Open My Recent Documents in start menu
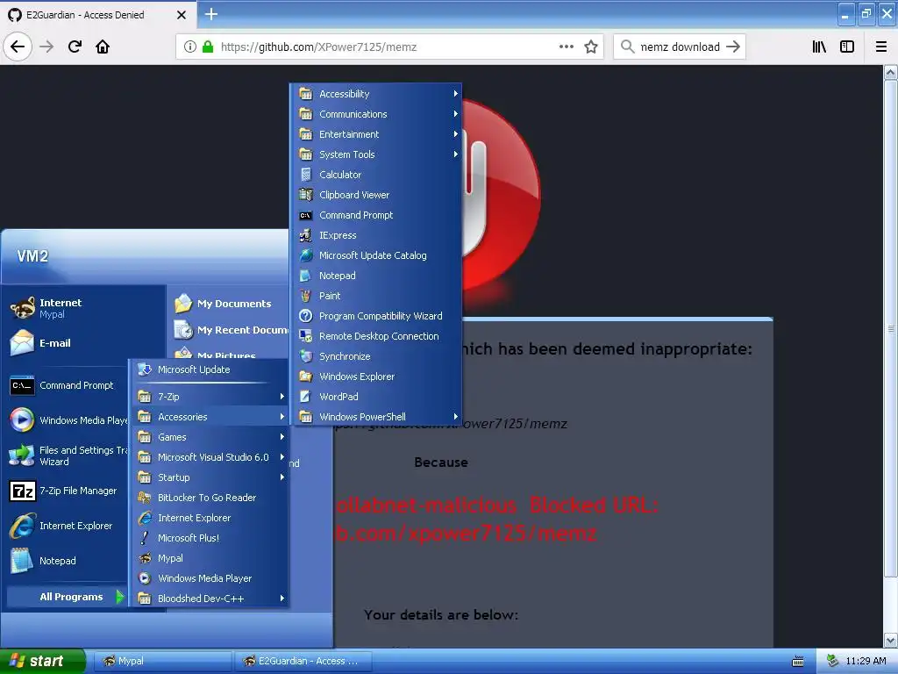898x674 pixels. [x=229, y=330]
